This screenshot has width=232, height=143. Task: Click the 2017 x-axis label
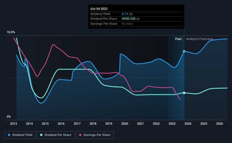[77, 124]
